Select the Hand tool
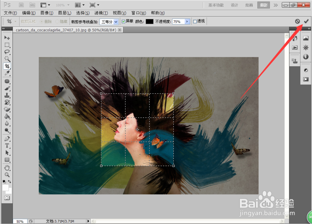 pos(7,168)
